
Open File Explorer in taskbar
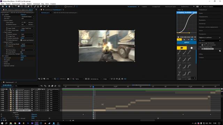pos(11,123)
